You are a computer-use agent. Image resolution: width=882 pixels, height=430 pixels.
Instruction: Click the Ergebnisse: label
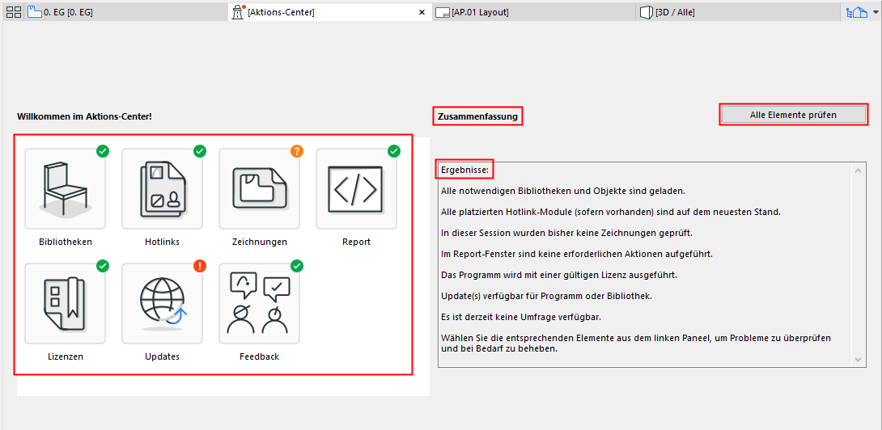(x=466, y=169)
